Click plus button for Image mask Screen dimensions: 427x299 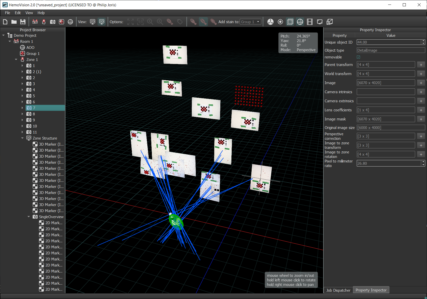(x=421, y=119)
